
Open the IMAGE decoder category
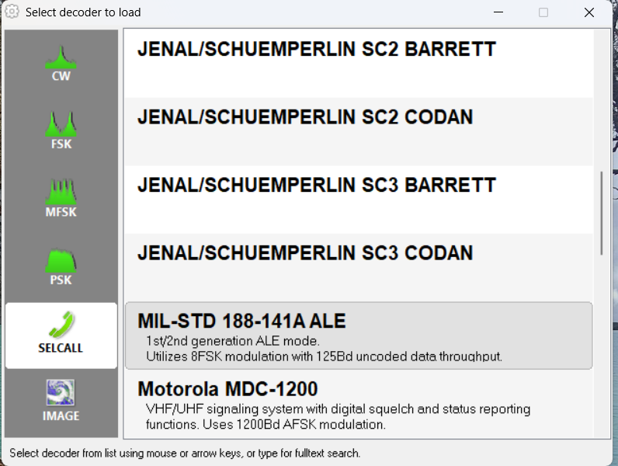(61, 394)
